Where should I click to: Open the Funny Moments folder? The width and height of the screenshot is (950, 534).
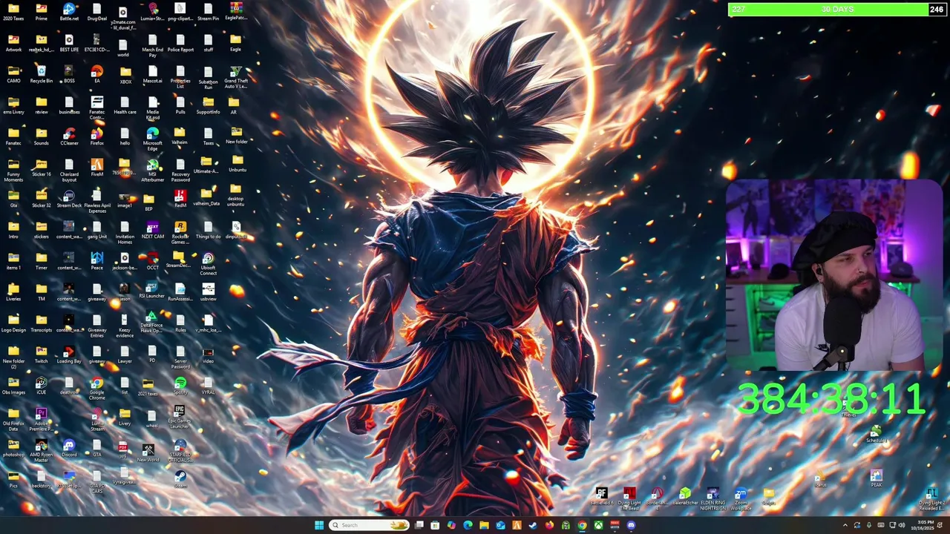point(13,170)
